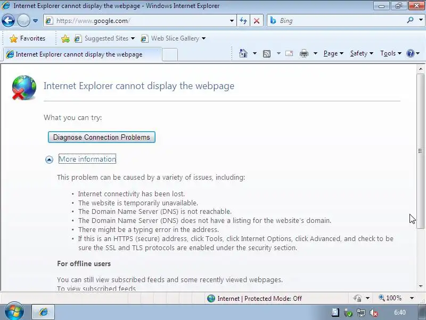This screenshot has width=426, height=320.
Task: Click the Add to Favorites Bar star icon
Action: point(65,38)
